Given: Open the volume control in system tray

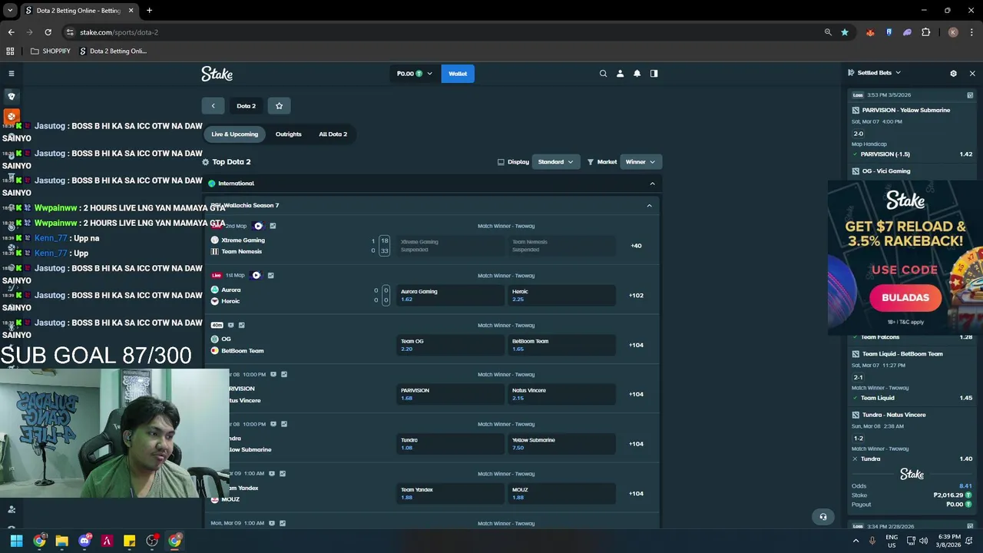Looking at the screenshot, I should click(923, 541).
